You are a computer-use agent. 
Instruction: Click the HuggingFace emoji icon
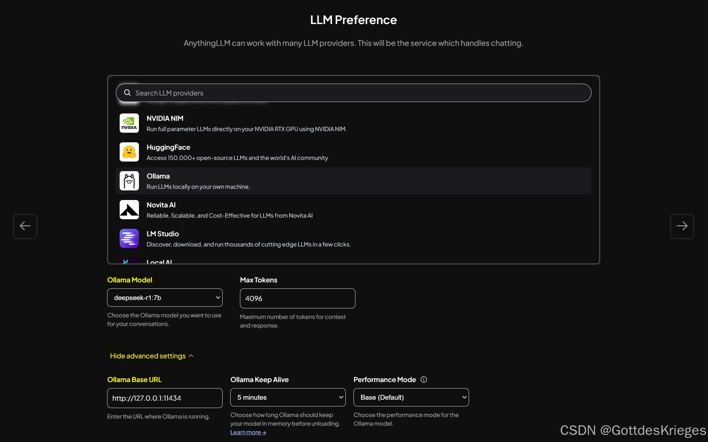click(x=129, y=152)
